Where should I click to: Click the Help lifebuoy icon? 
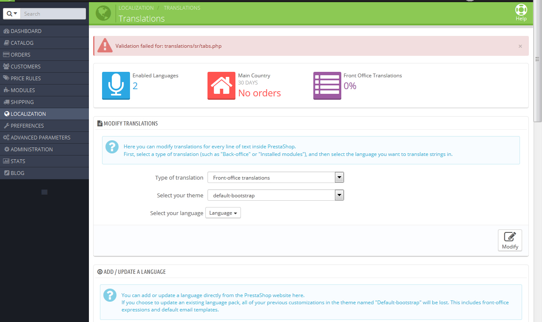click(x=521, y=10)
